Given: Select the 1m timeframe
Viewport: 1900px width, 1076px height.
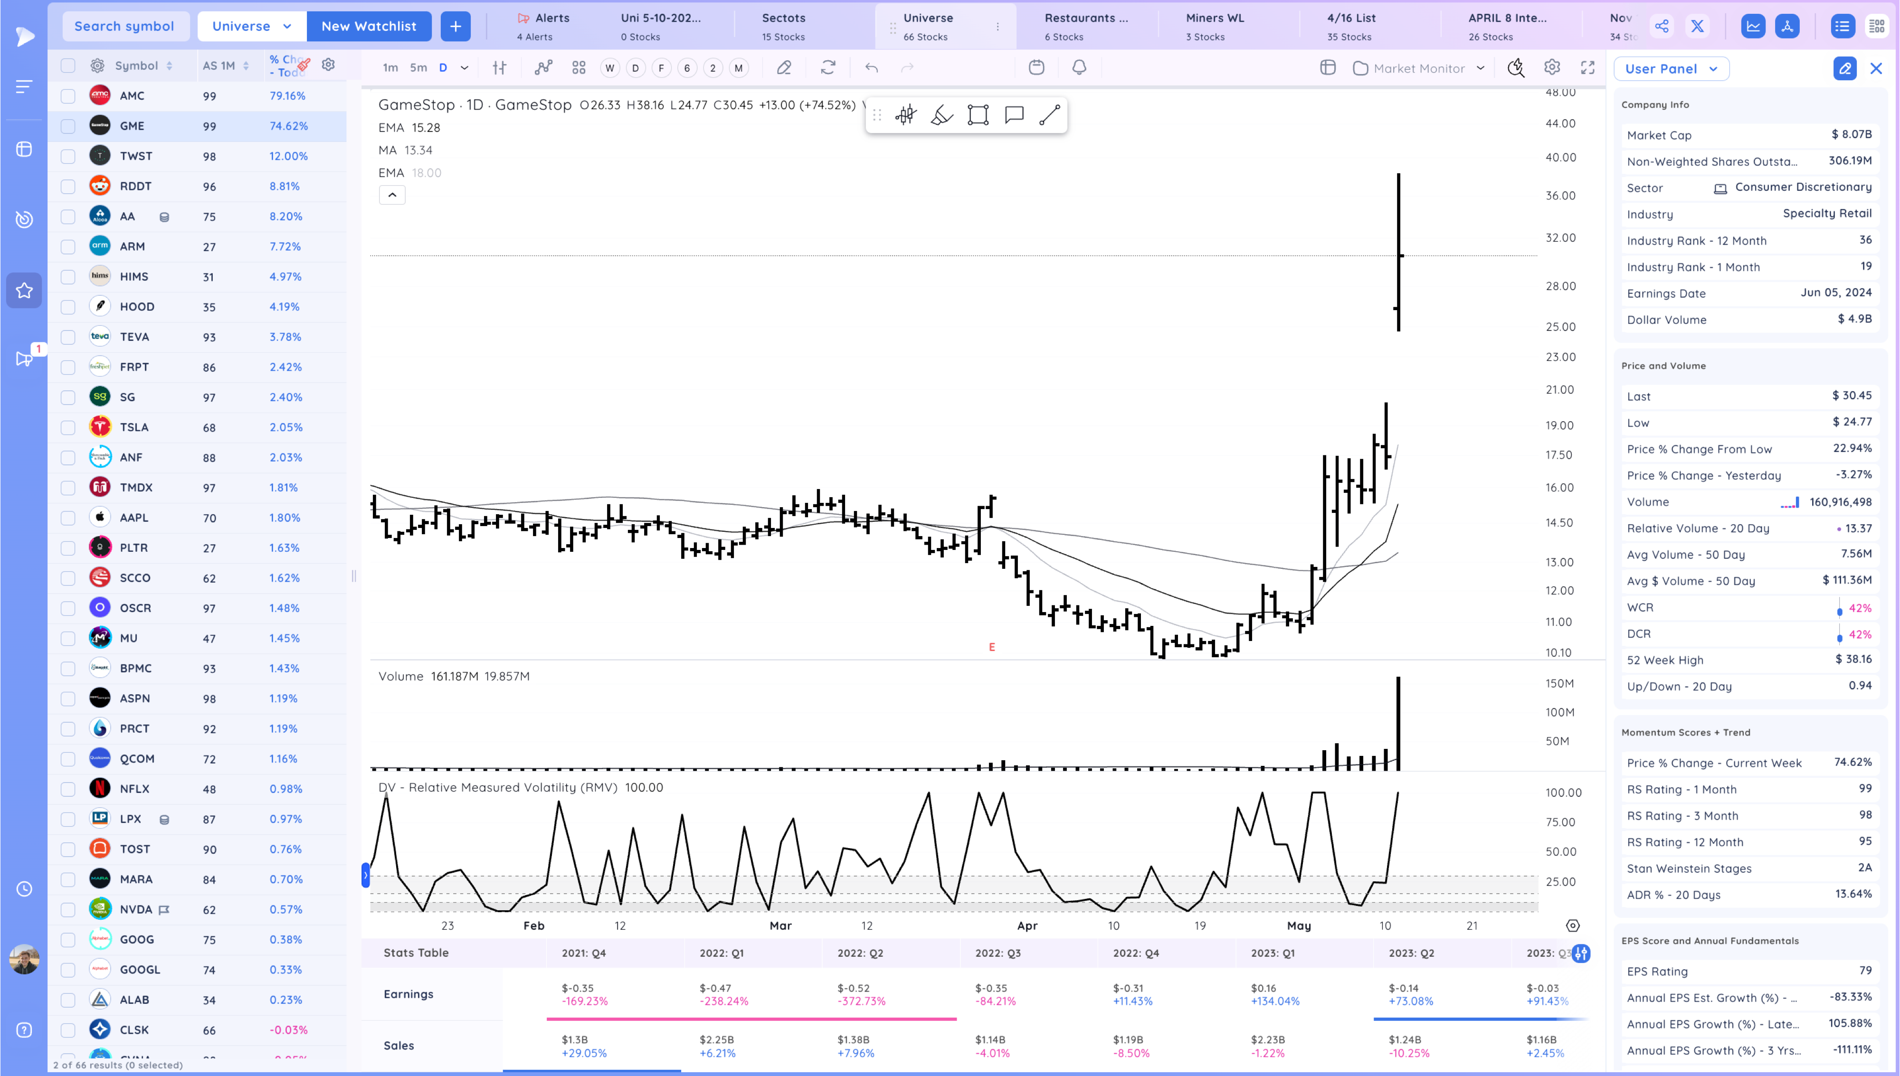Looking at the screenshot, I should pos(390,68).
